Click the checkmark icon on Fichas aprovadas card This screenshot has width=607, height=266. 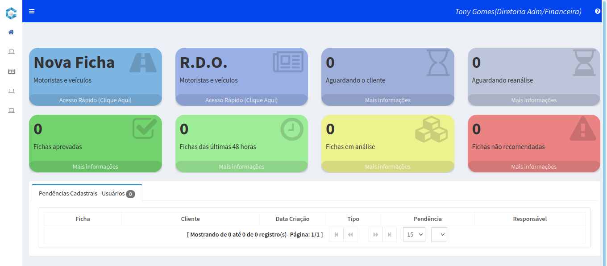click(145, 129)
